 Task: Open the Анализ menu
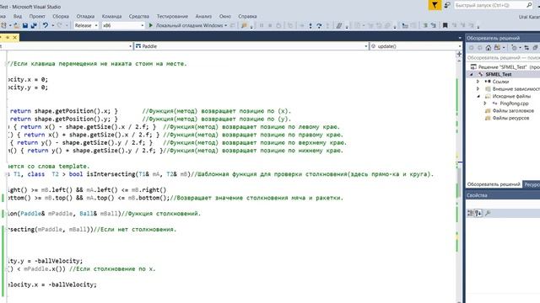point(203,16)
